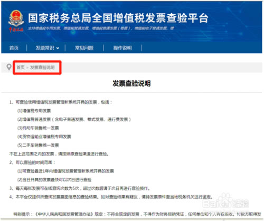264x221 pixels.
Task: Click item 4 about 本平台仅提供所查询发票票面信息
Action: click(x=111, y=197)
